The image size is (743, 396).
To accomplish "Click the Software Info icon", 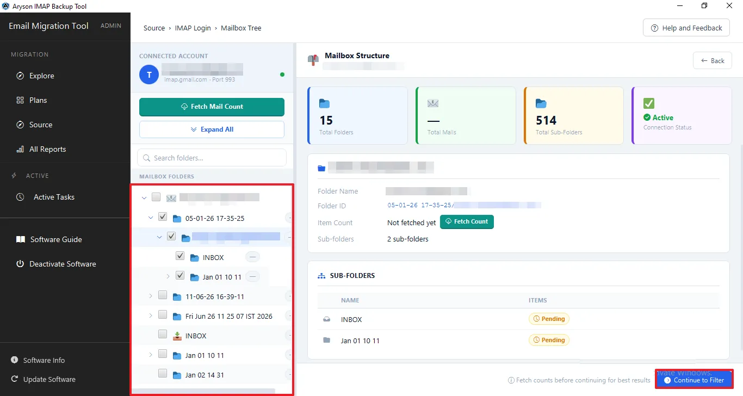I will (x=15, y=360).
